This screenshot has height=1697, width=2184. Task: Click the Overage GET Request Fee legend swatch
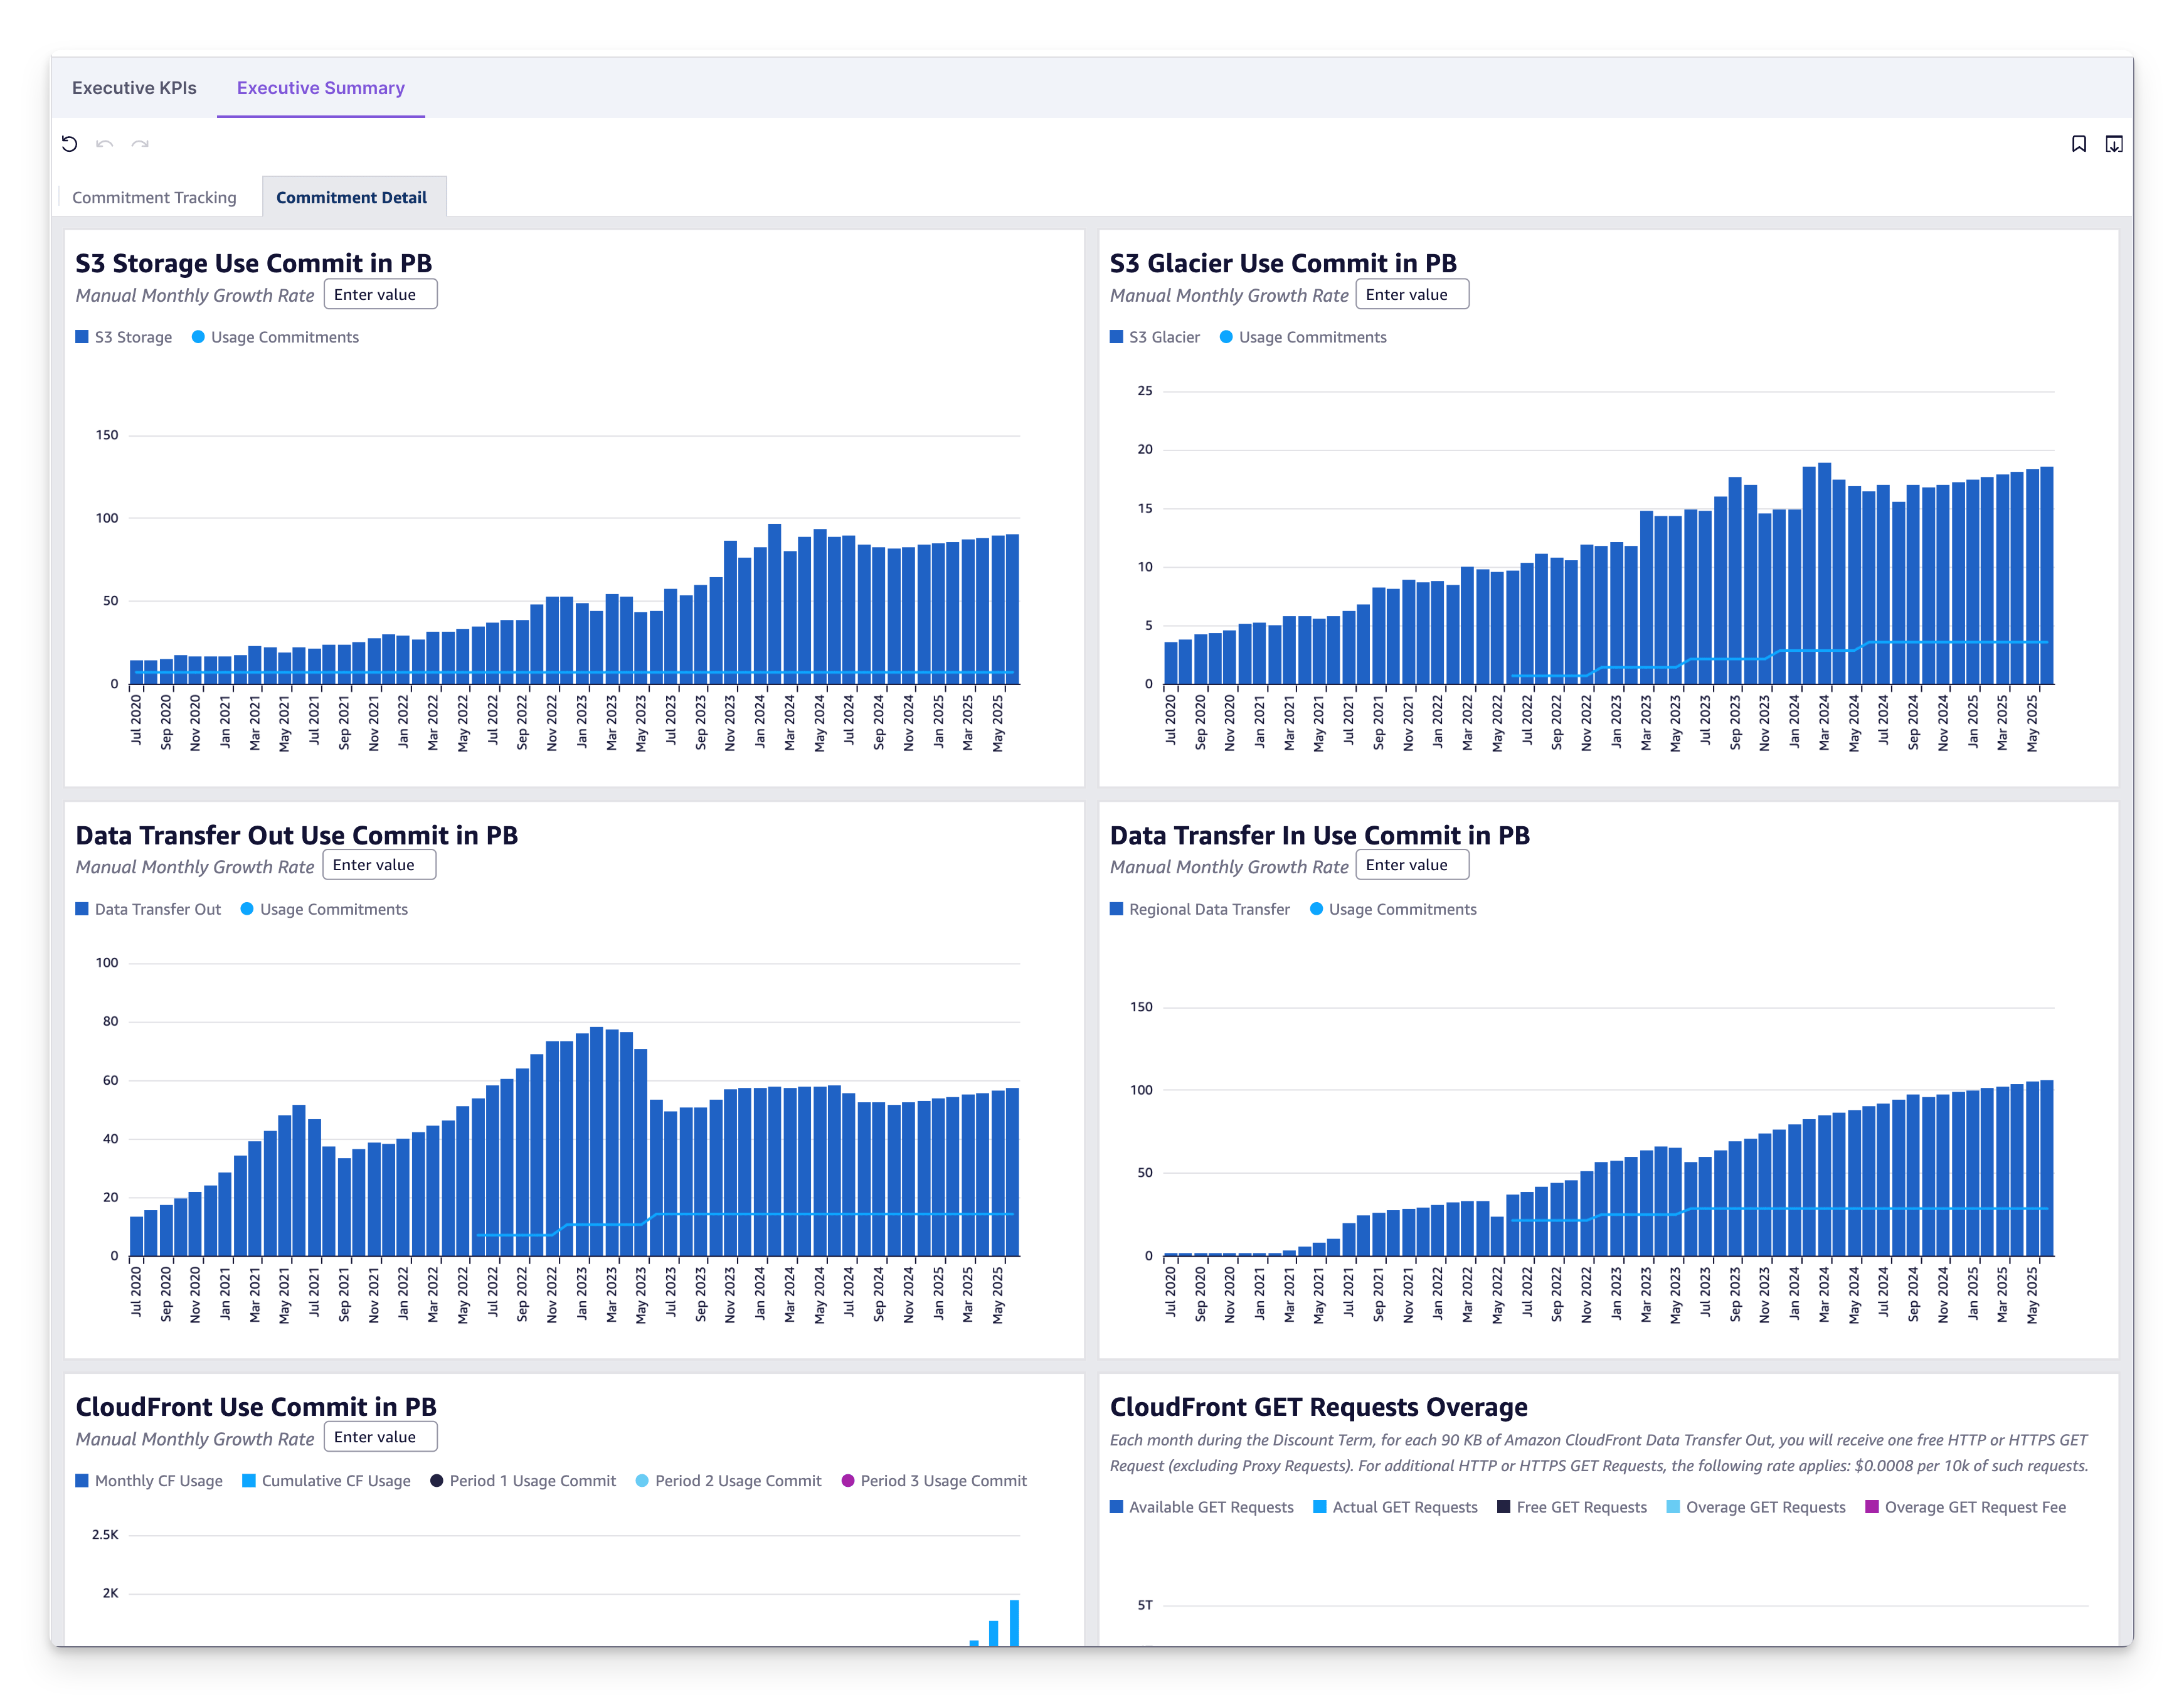1872,1507
